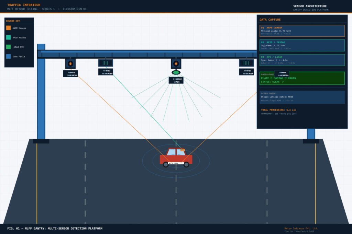
Task: Select the CCTNS Check panel
Action: click(x=302, y=97)
